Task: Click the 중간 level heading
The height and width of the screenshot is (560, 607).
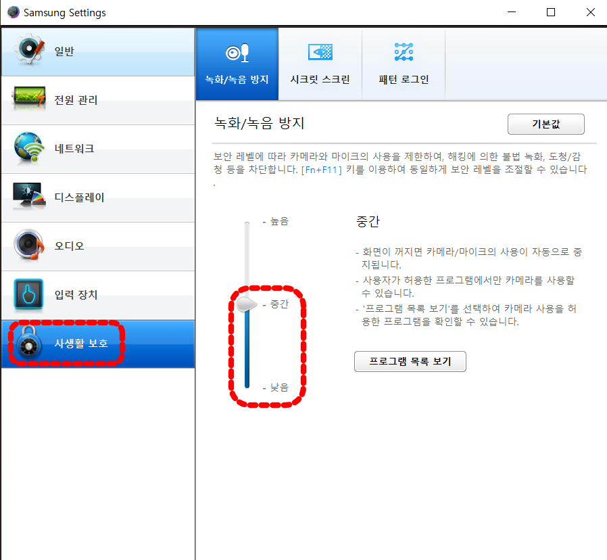Action: [368, 222]
